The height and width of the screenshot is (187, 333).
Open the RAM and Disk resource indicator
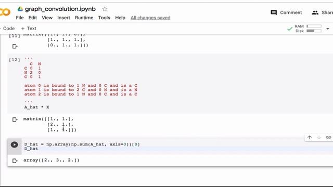308,29
